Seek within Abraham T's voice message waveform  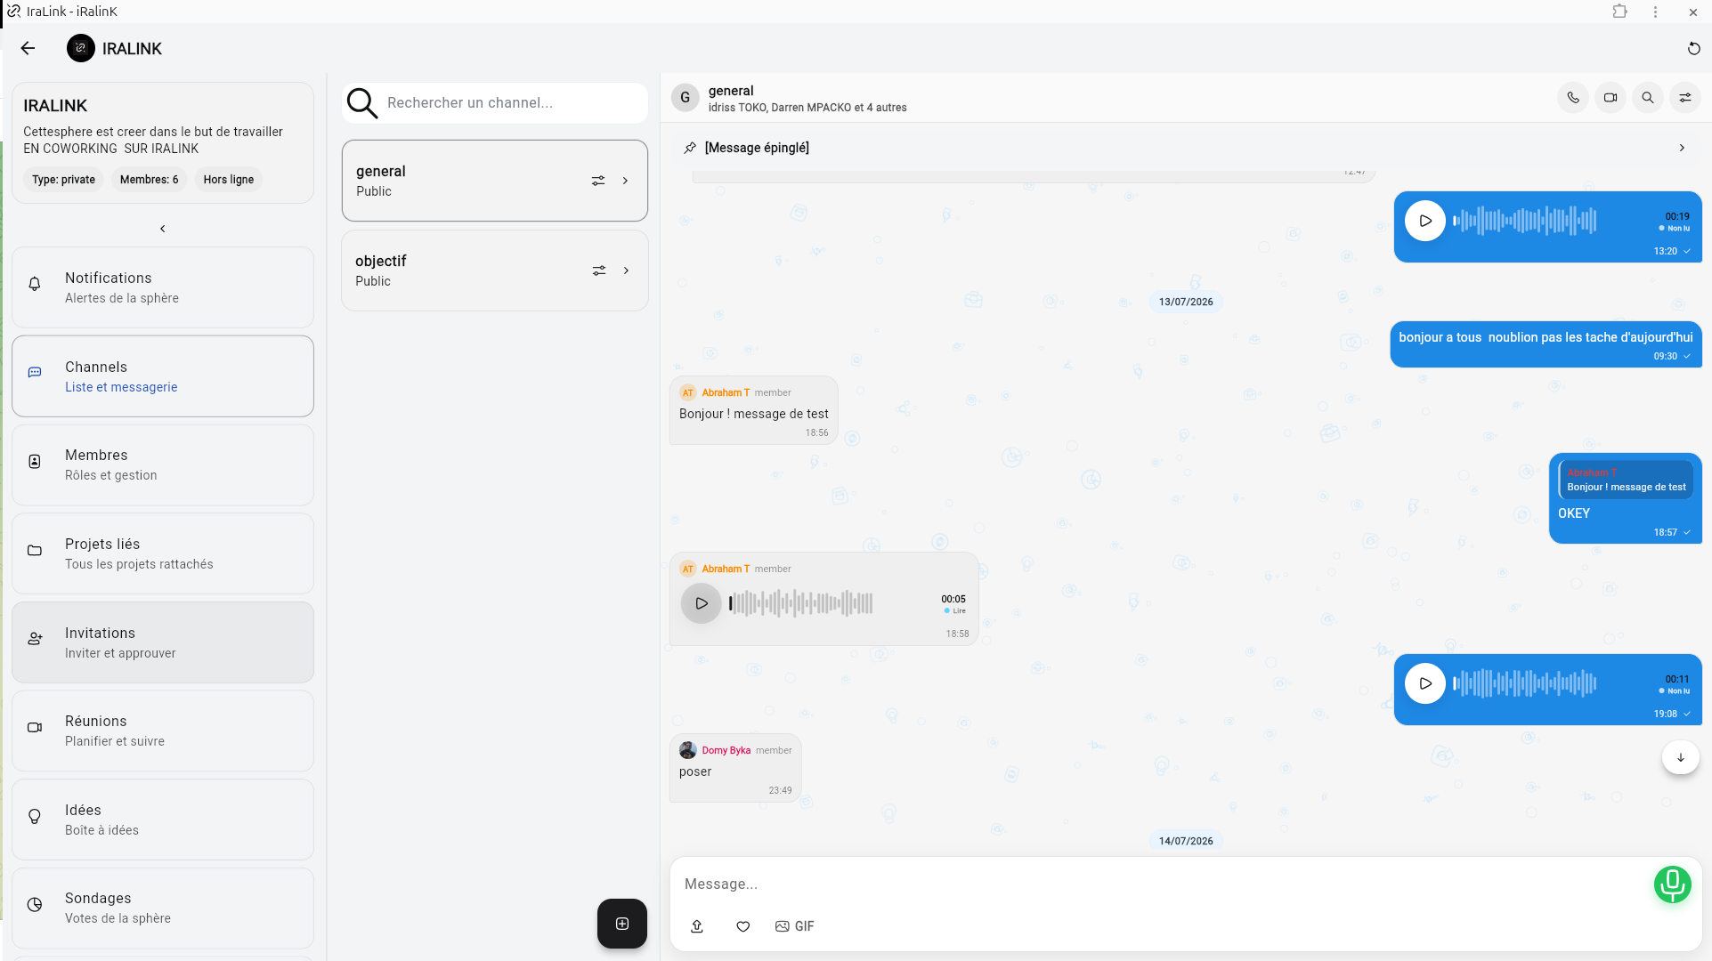(801, 603)
